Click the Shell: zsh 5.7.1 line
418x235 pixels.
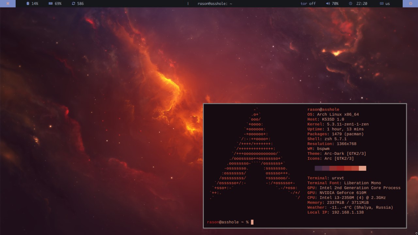click(327, 139)
